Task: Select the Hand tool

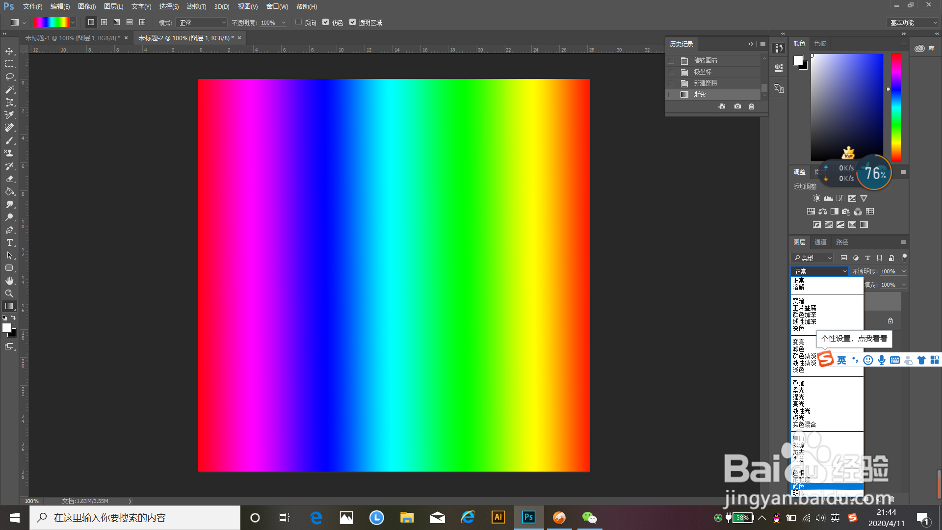Action: click(9, 281)
